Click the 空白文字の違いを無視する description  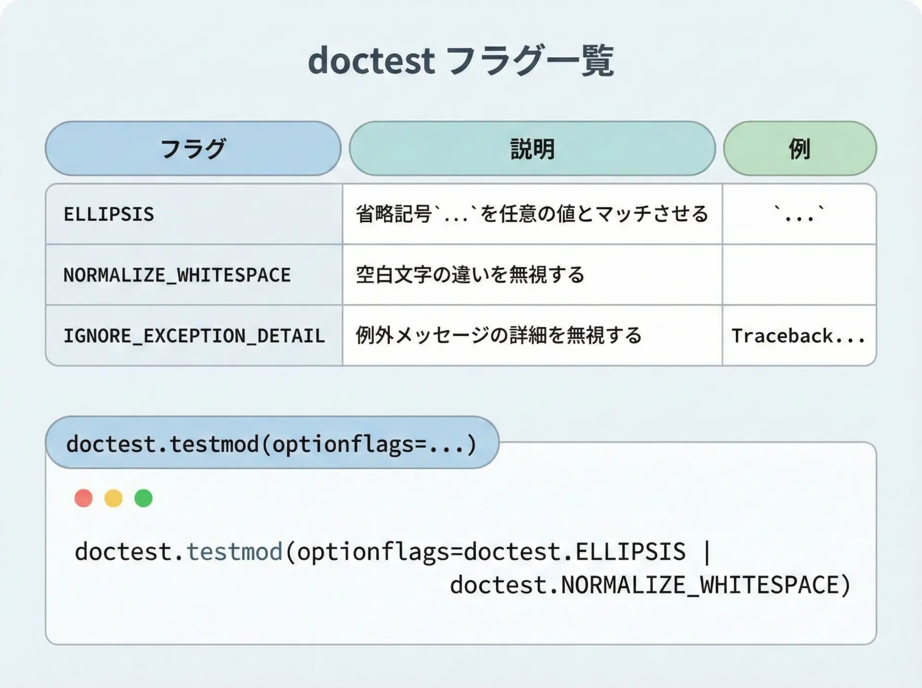tap(470, 275)
